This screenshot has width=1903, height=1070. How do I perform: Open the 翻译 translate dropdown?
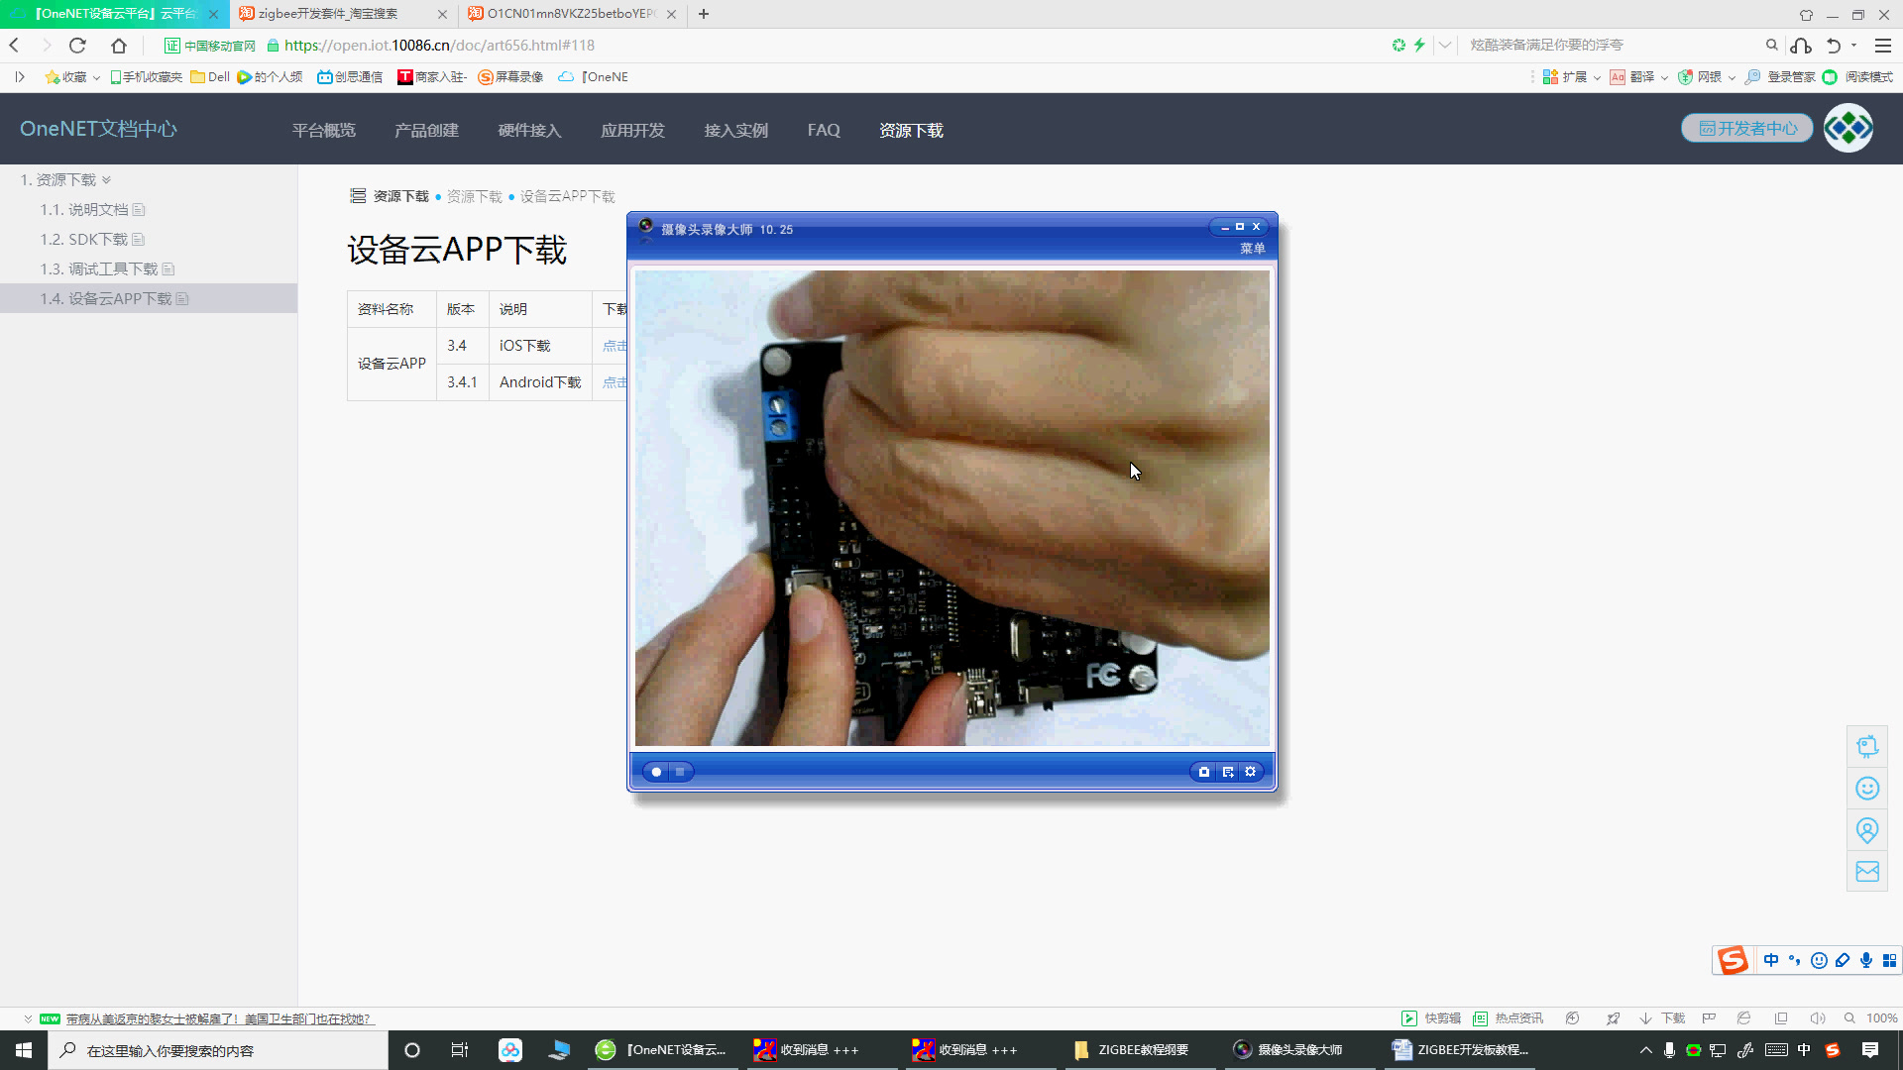click(x=1664, y=77)
